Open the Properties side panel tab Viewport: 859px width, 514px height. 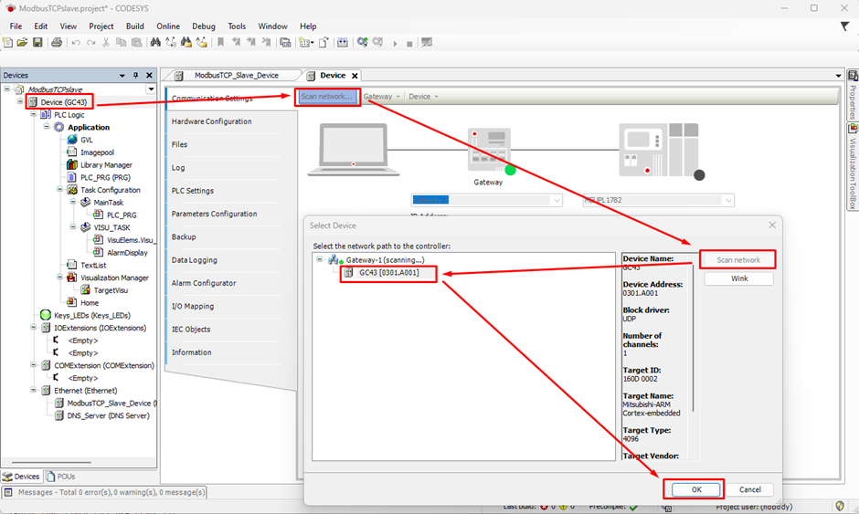tap(853, 96)
